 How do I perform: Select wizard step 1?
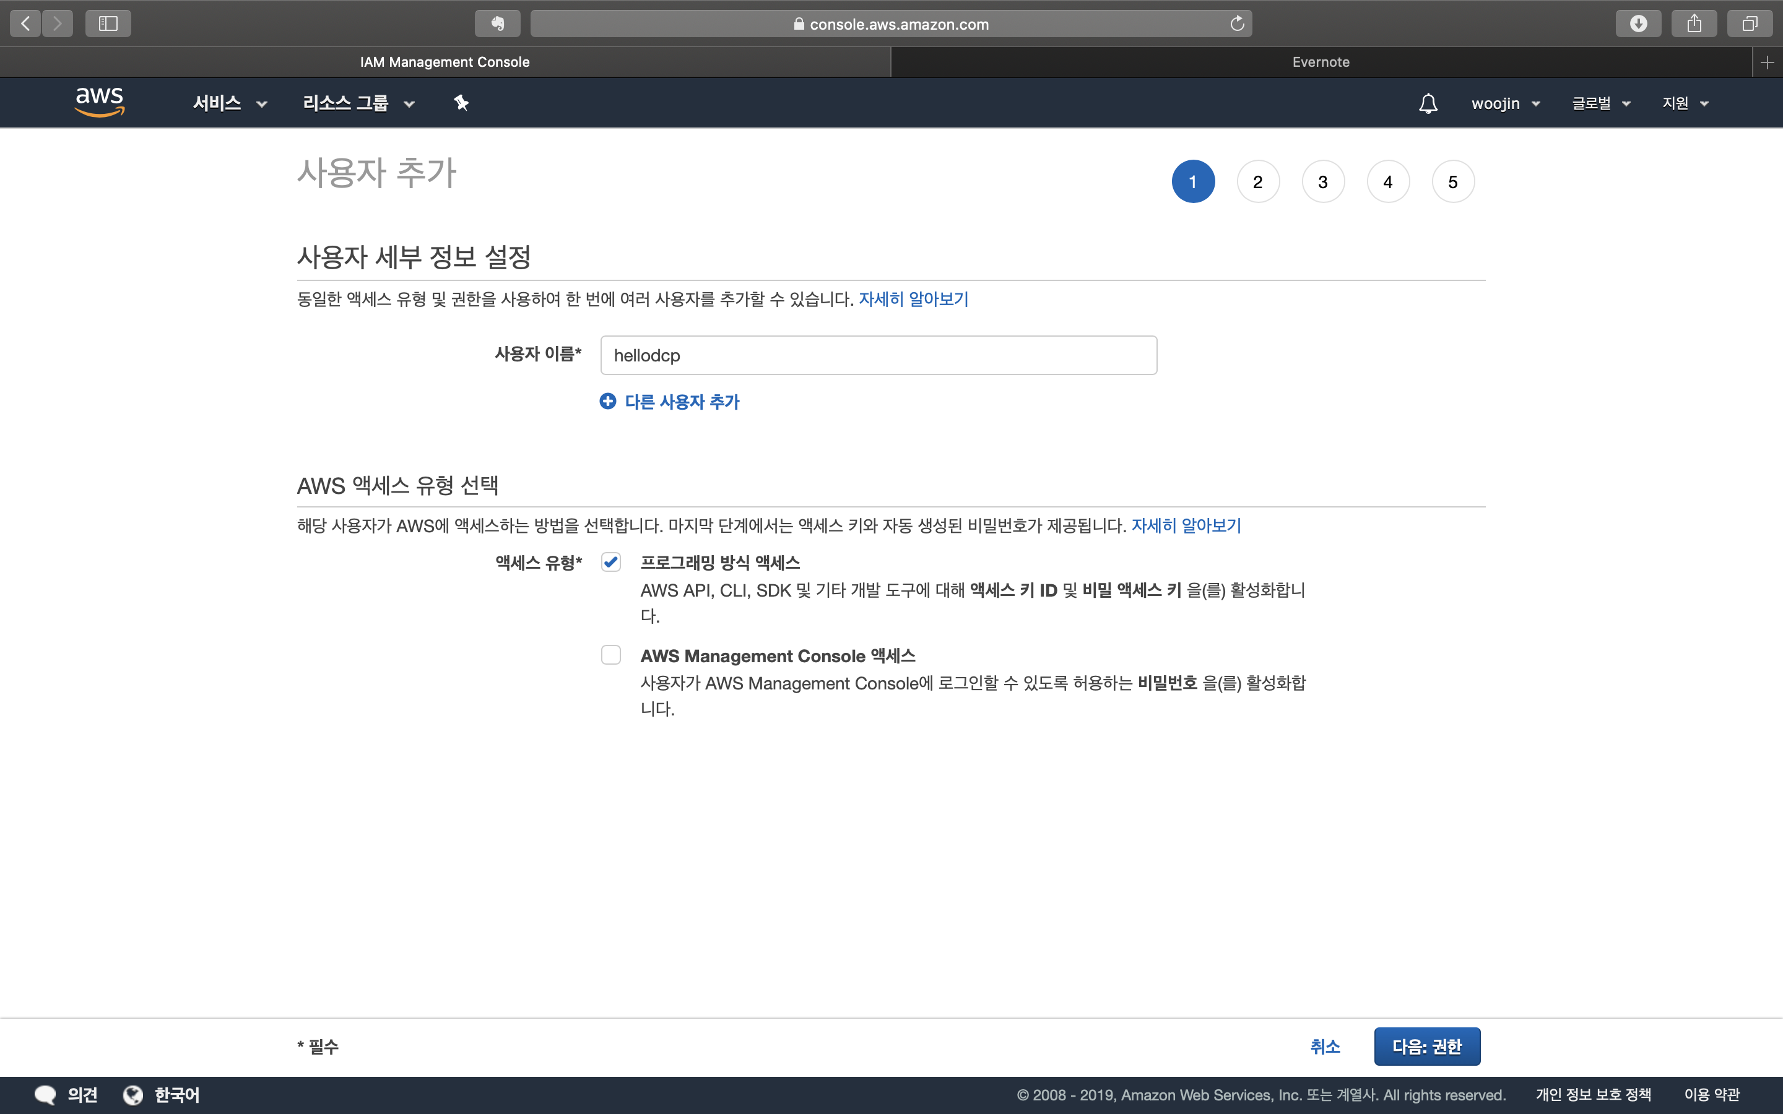click(x=1193, y=181)
